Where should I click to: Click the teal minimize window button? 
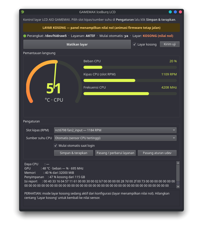point(170,12)
